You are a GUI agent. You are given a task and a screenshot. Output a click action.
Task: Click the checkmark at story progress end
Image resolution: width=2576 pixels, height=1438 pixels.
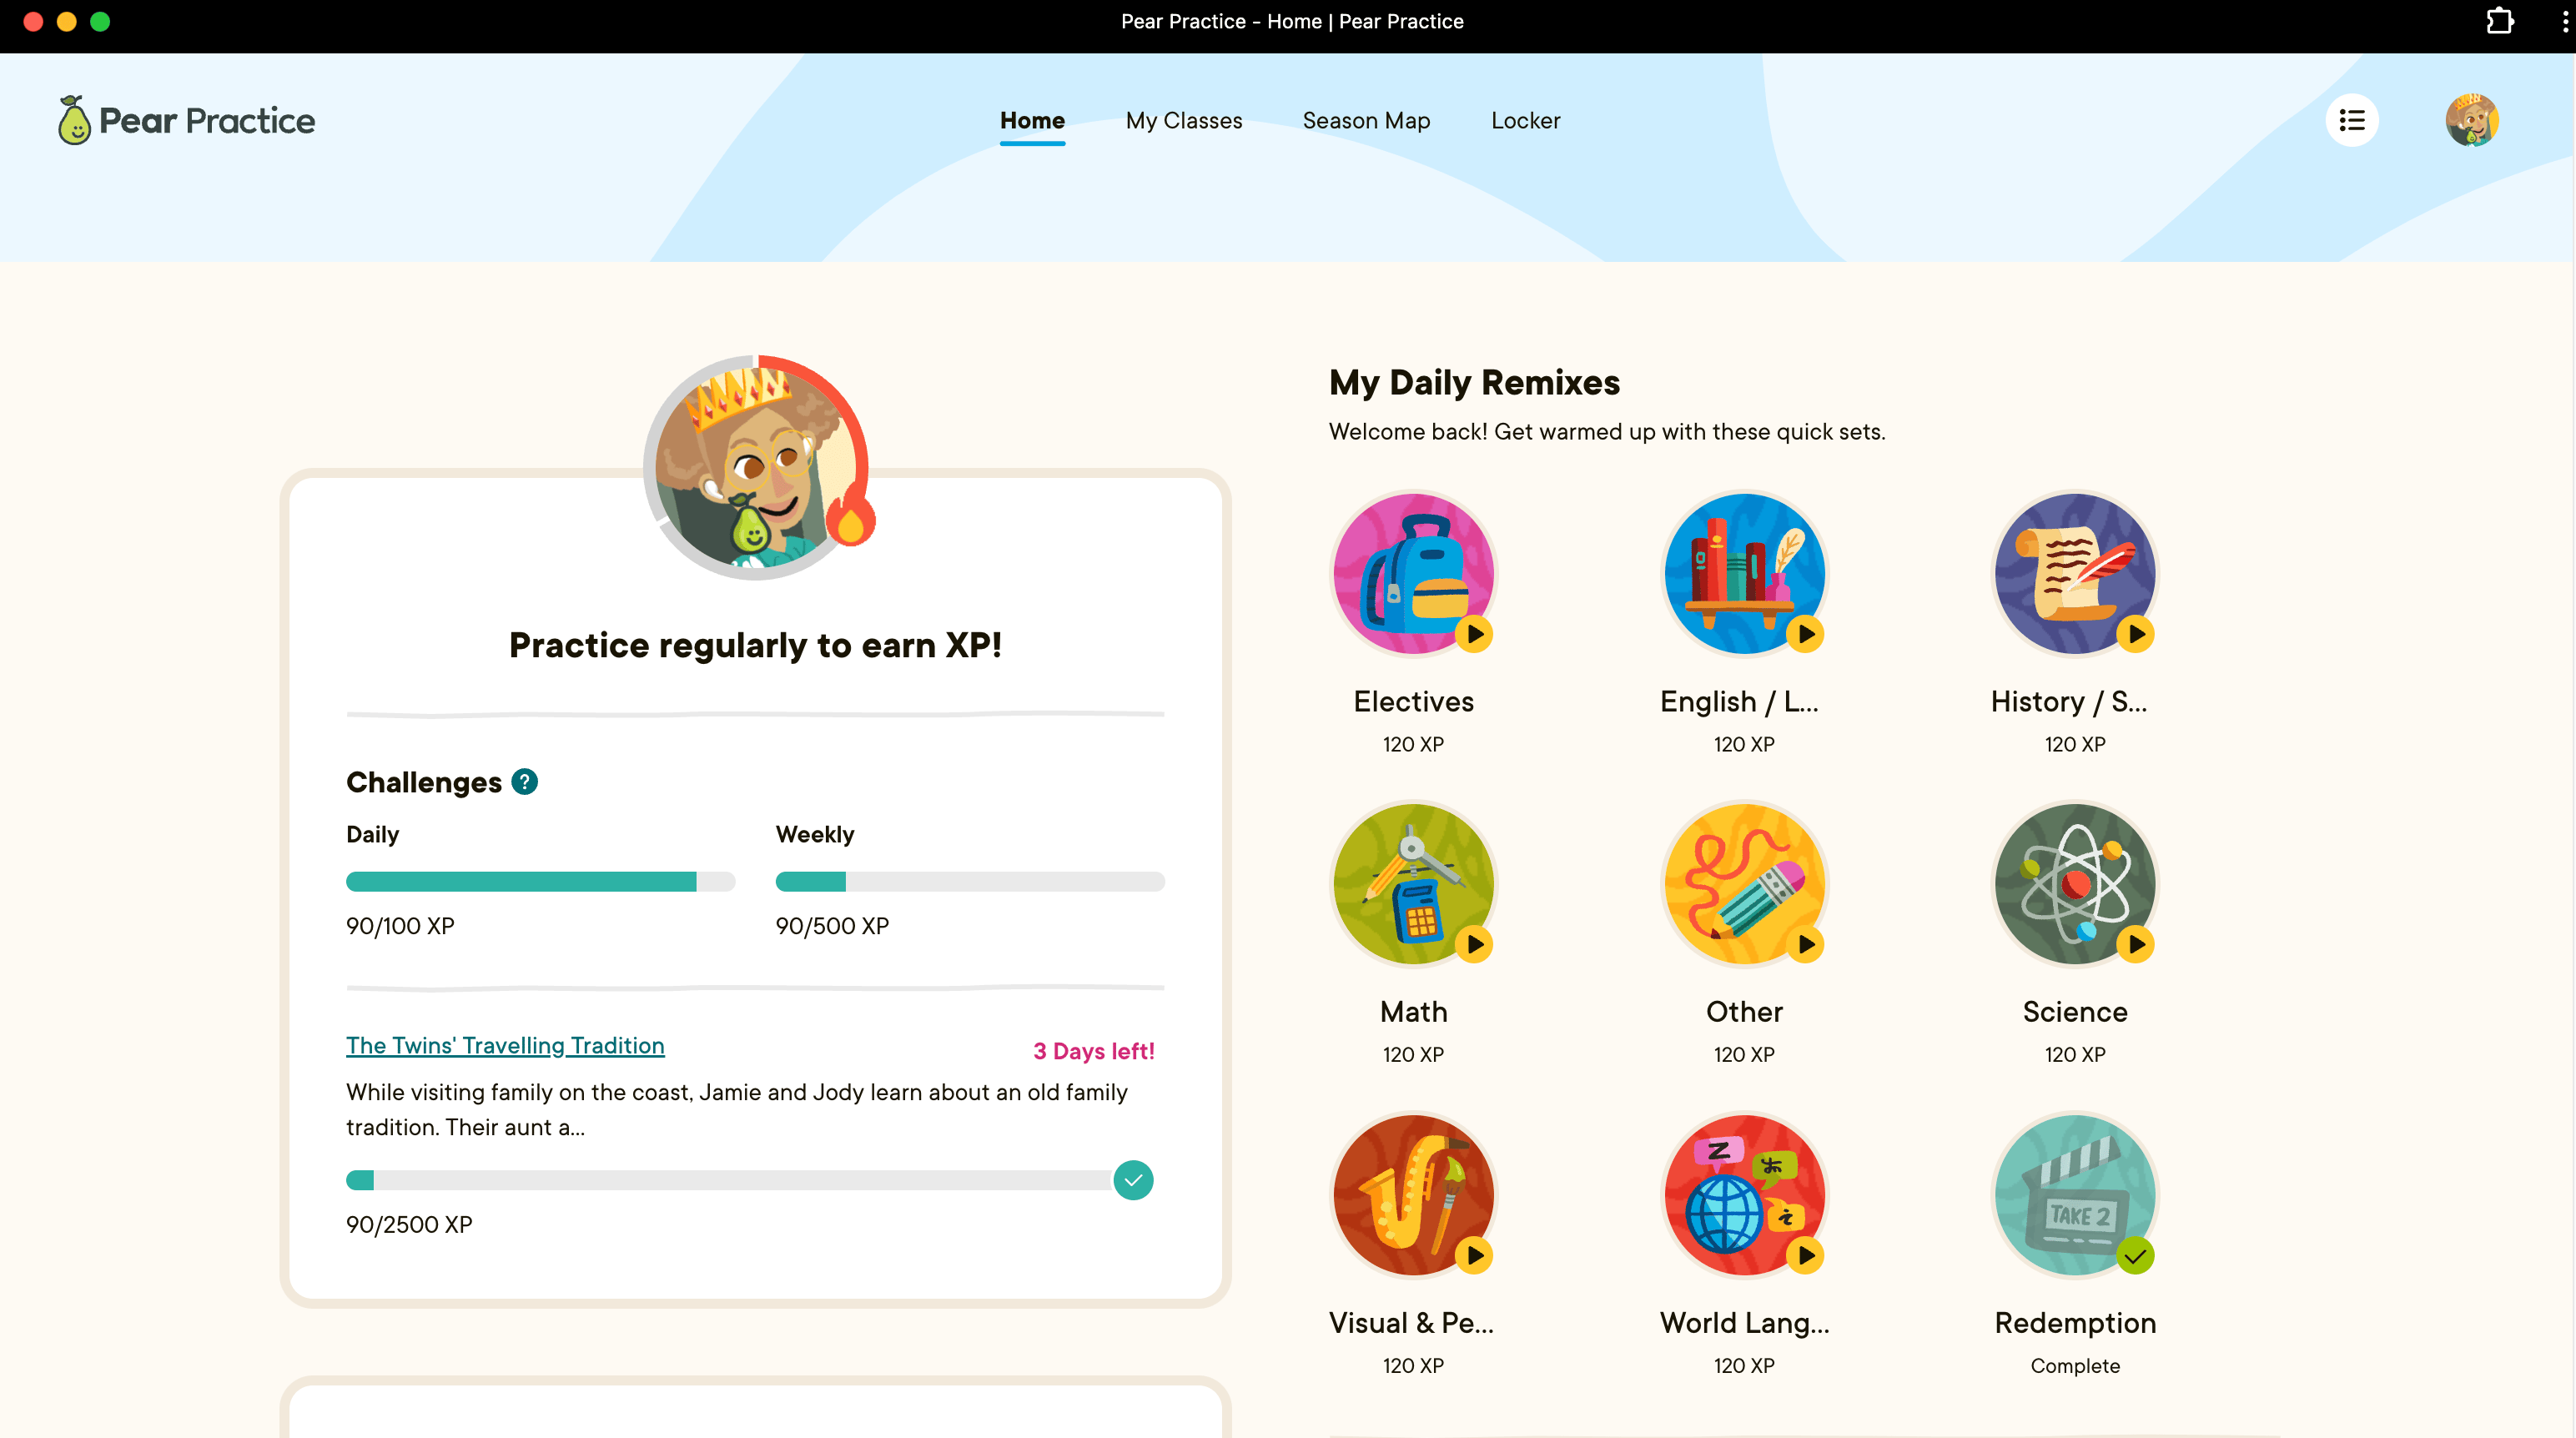tap(1133, 1180)
